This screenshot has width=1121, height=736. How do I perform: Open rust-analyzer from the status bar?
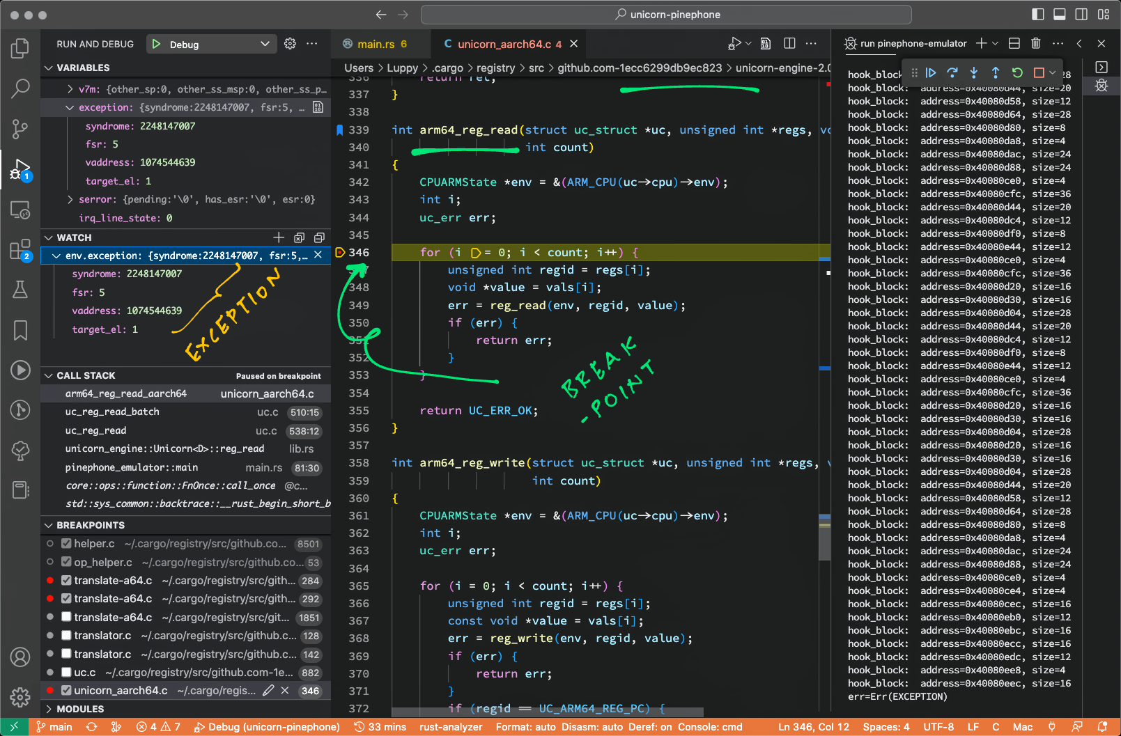(x=450, y=726)
